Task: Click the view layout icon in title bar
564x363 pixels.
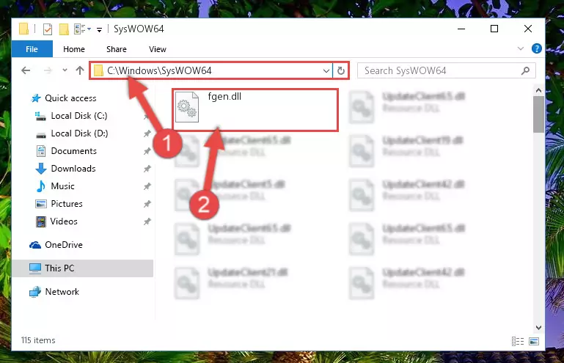Action: 82,29
